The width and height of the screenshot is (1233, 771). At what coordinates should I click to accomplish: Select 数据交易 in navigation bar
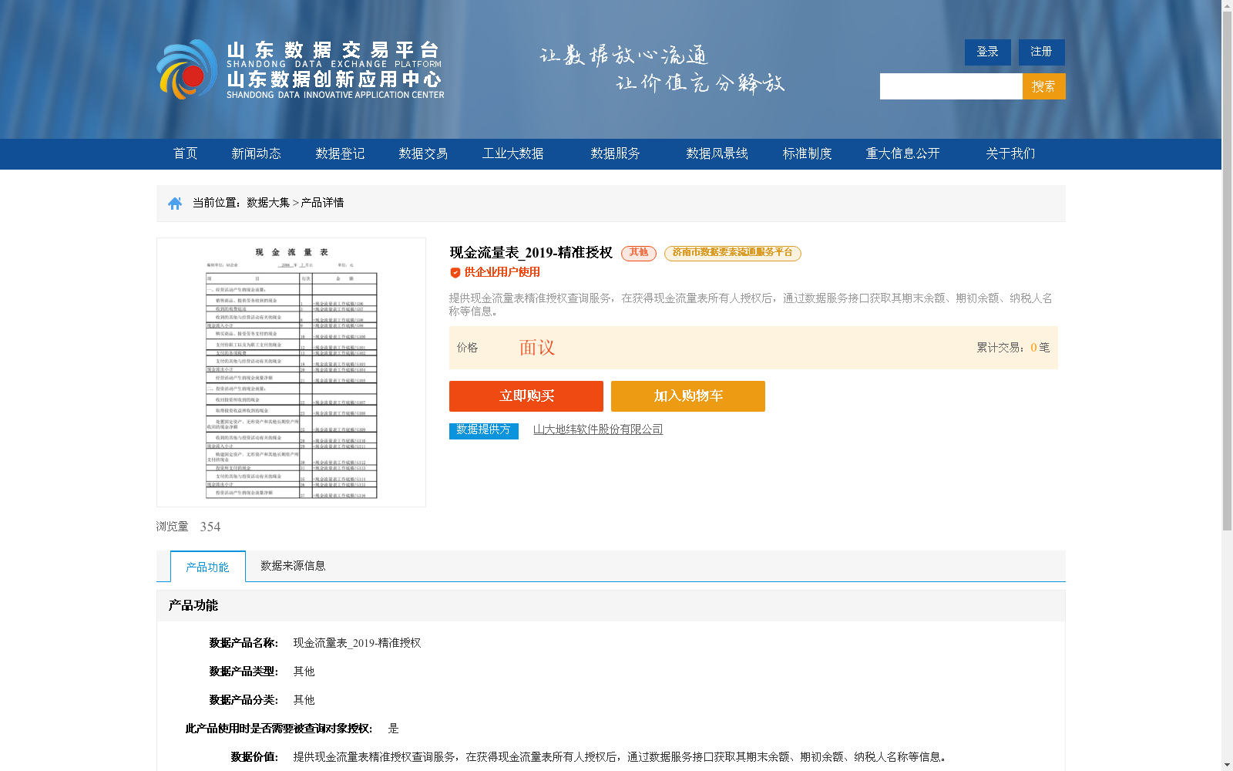tap(423, 153)
